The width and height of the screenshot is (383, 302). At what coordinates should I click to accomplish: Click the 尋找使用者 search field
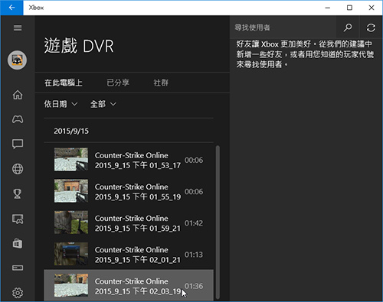click(283, 28)
